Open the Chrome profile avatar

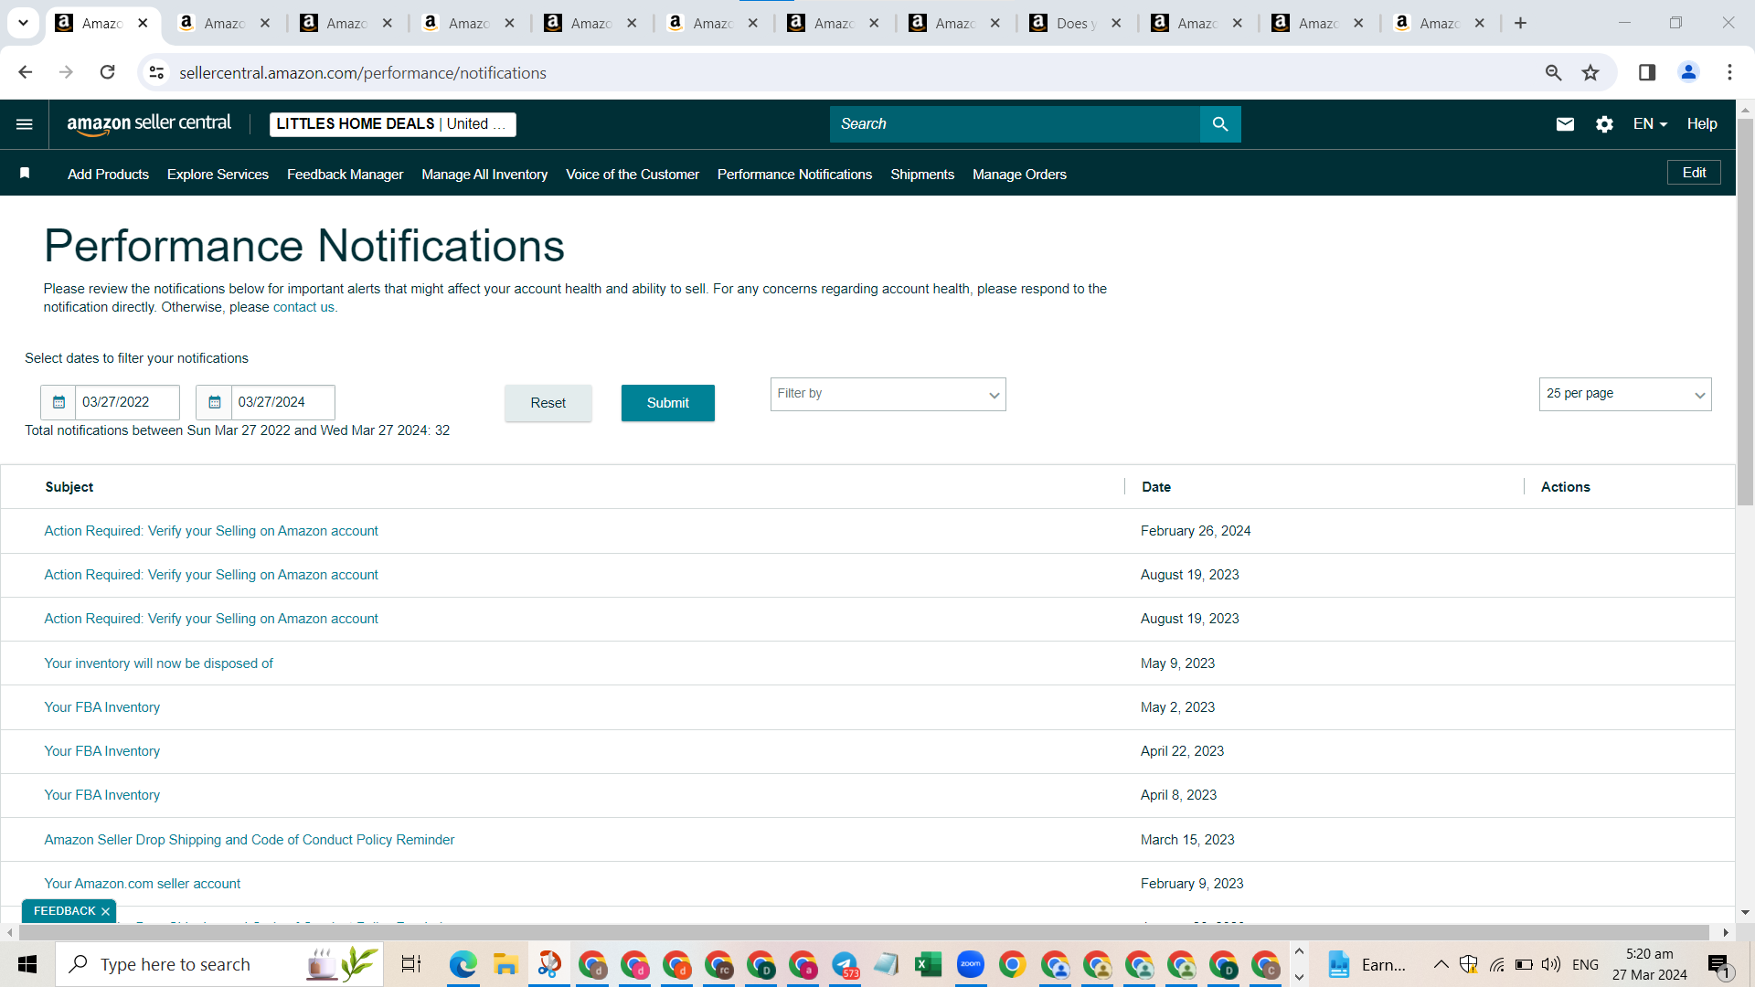[1688, 72]
